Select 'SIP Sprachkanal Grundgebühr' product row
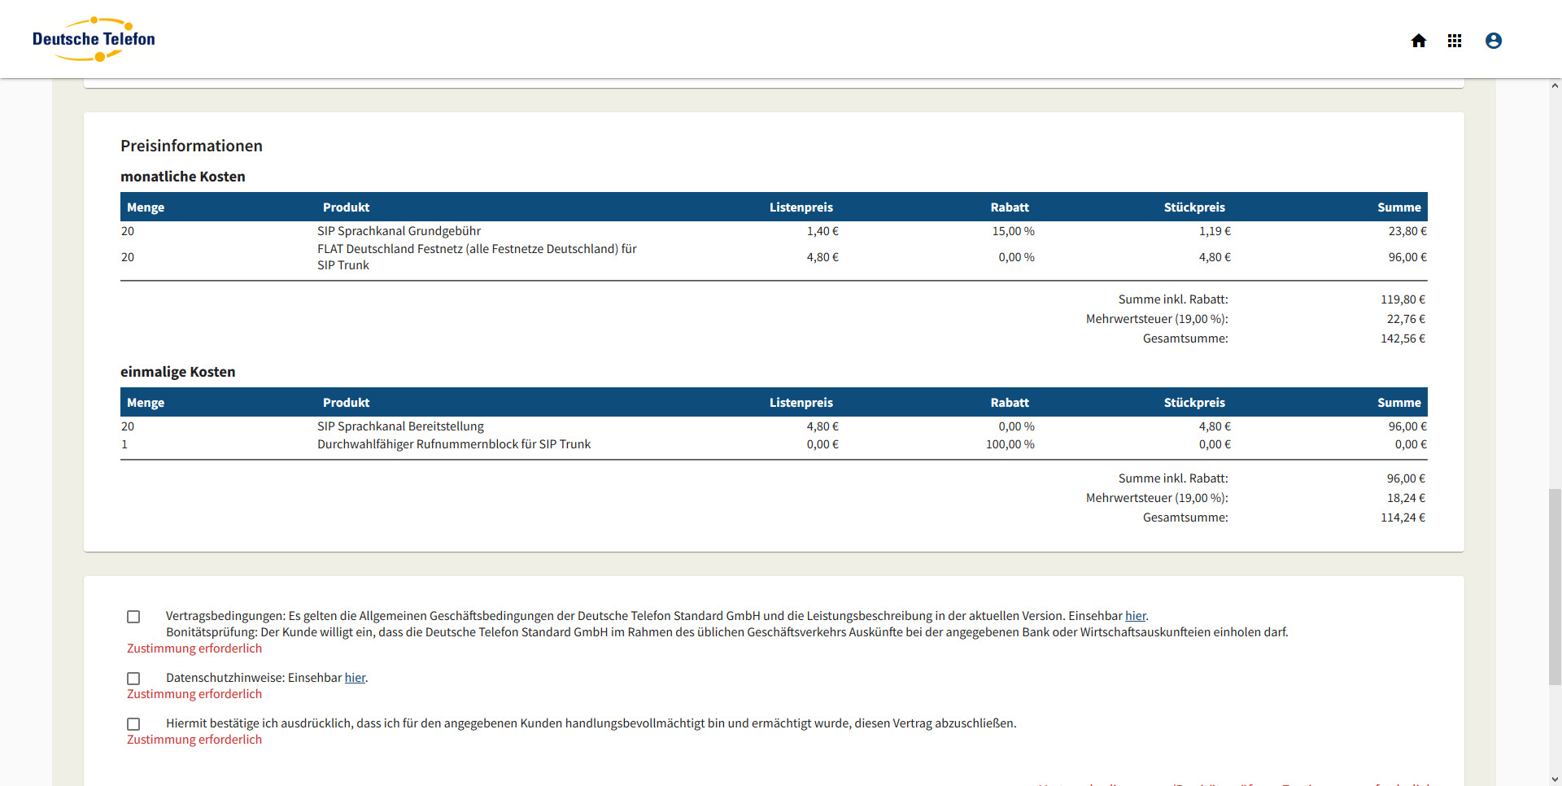 coord(774,231)
